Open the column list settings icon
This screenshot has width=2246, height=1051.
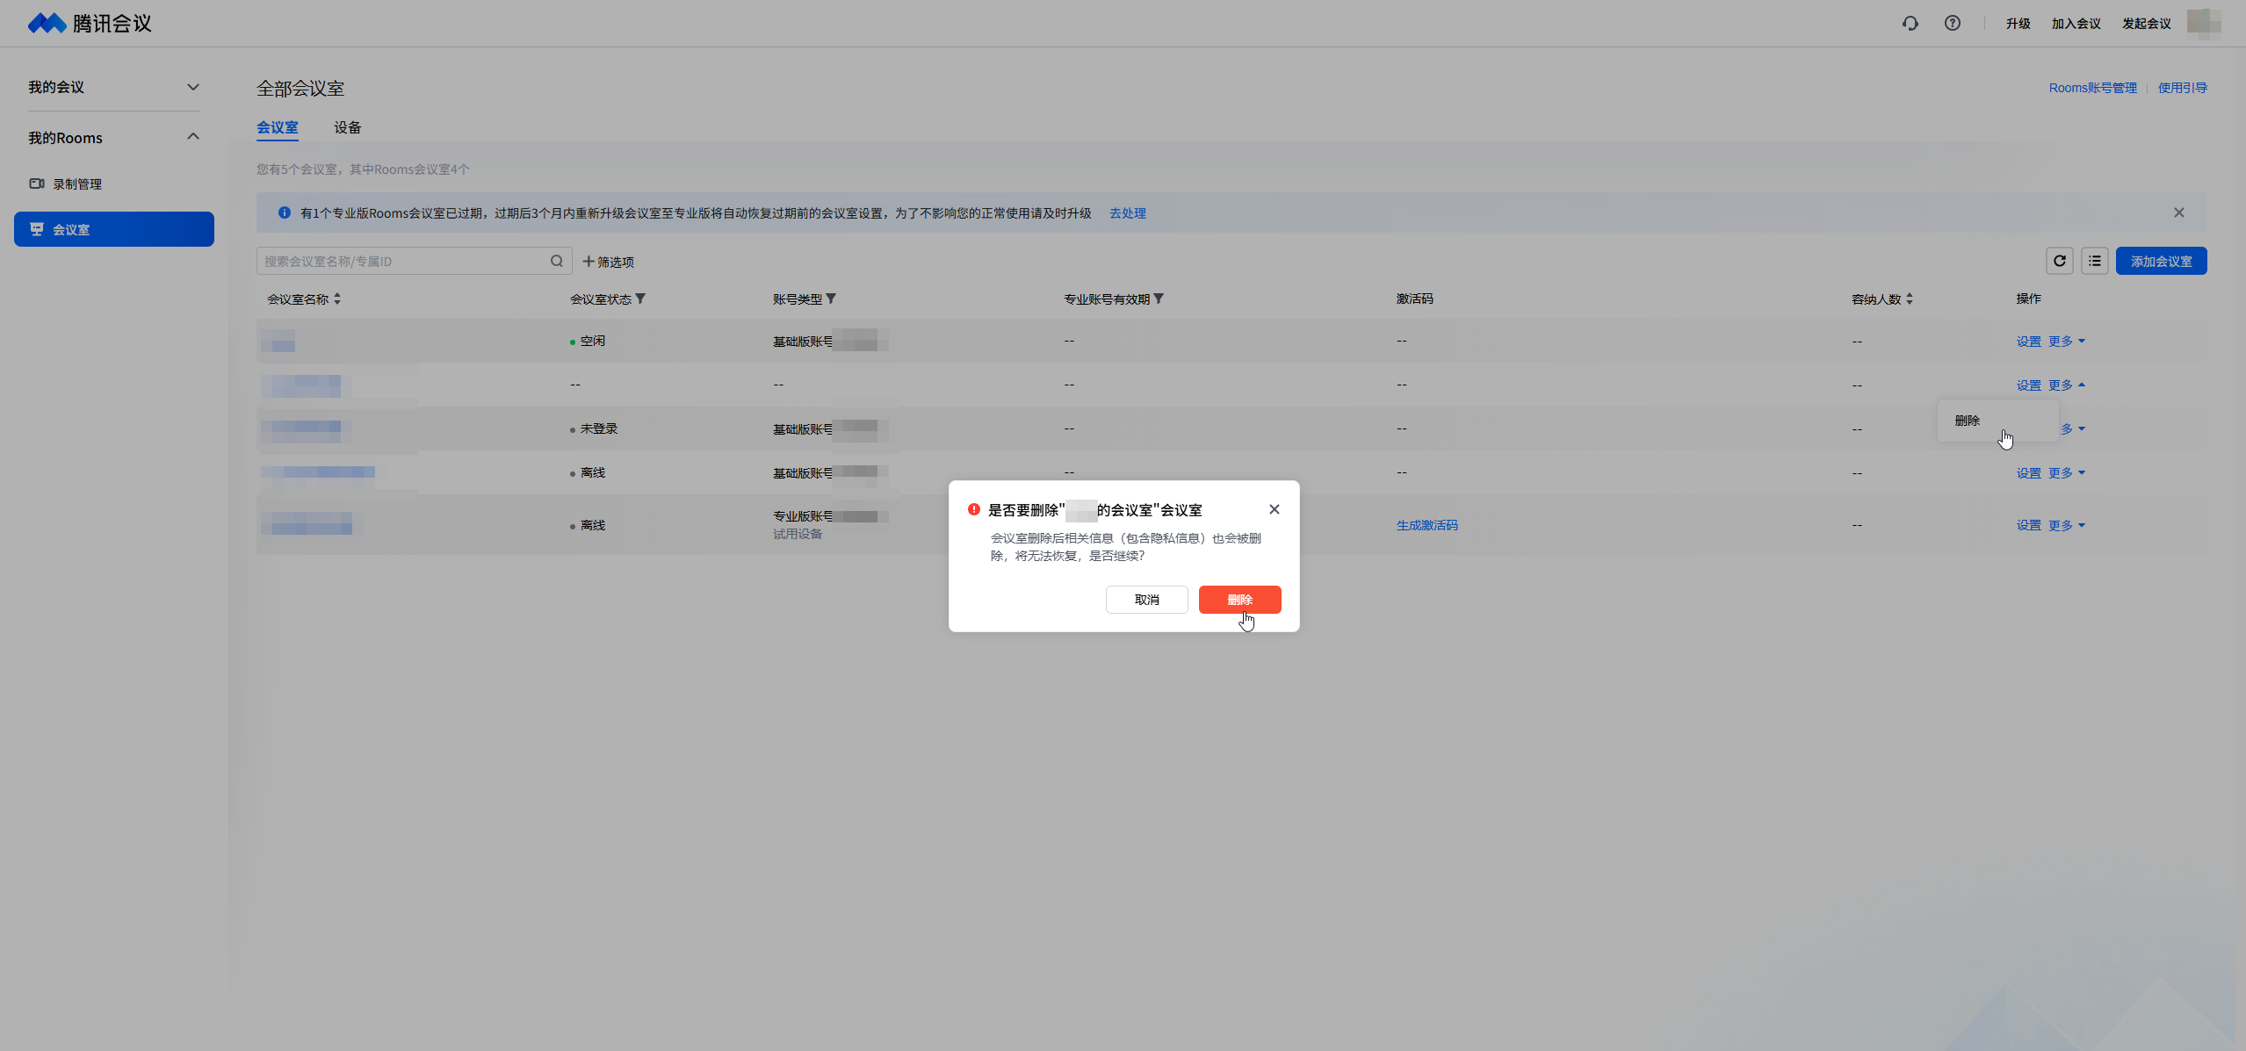(2094, 261)
